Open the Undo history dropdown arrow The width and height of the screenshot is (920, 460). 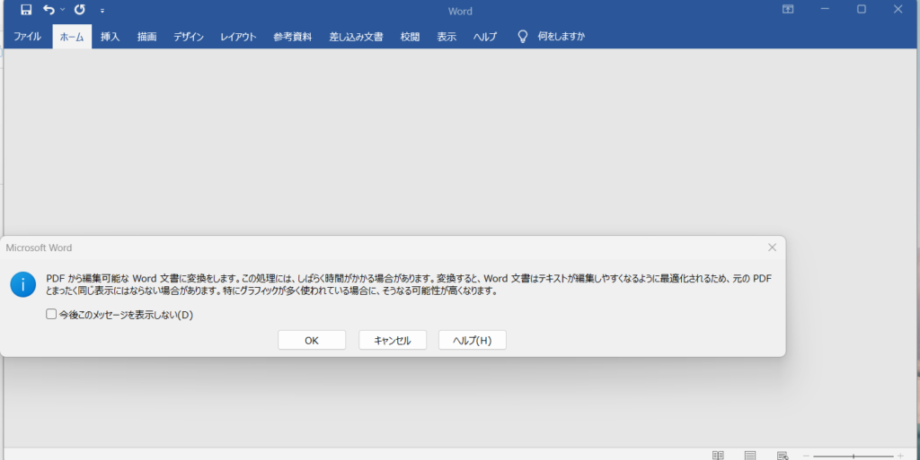(x=63, y=10)
